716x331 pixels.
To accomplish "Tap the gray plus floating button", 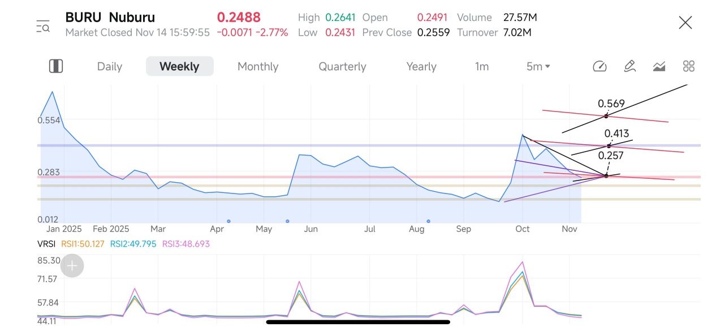I will point(72,265).
